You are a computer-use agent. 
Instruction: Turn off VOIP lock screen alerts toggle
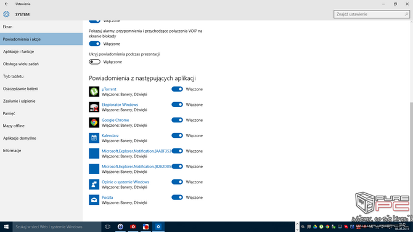point(94,44)
